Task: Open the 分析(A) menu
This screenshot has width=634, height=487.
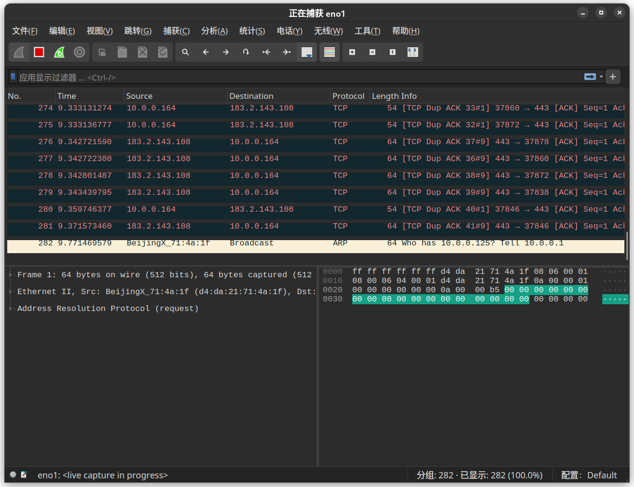Action: [214, 31]
